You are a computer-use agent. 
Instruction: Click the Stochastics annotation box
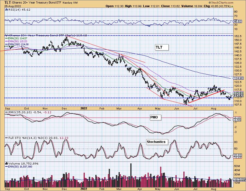pos(157,142)
